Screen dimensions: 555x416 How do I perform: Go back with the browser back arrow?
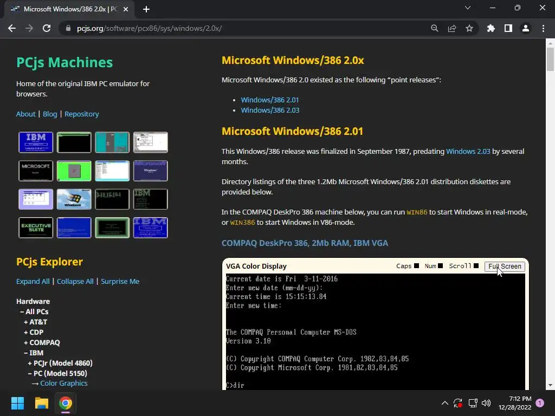point(12,28)
